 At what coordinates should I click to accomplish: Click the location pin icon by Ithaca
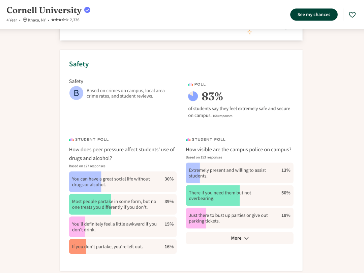(25, 20)
